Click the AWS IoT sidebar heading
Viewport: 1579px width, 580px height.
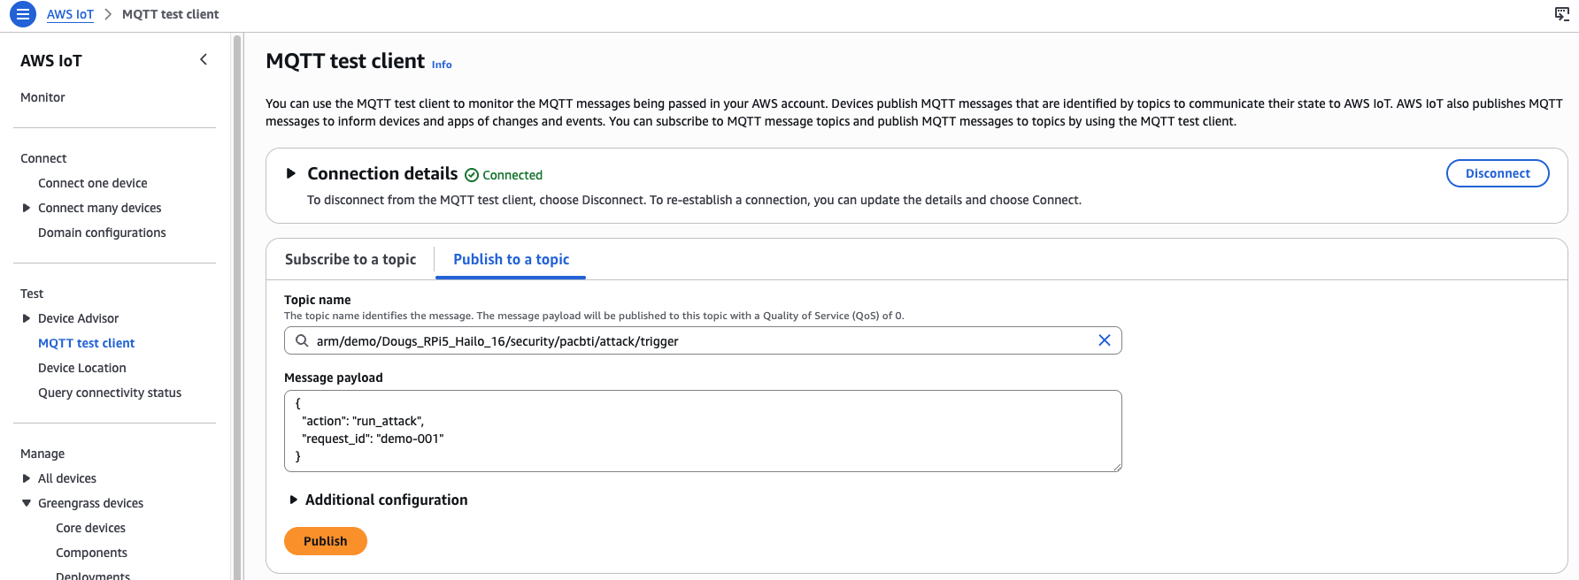pyautogui.click(x=51, y=60)
